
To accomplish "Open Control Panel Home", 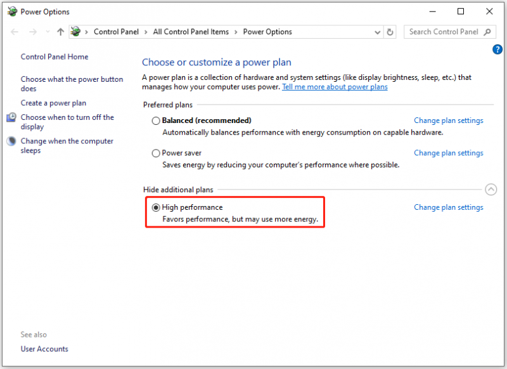I will tap(55, 57).
